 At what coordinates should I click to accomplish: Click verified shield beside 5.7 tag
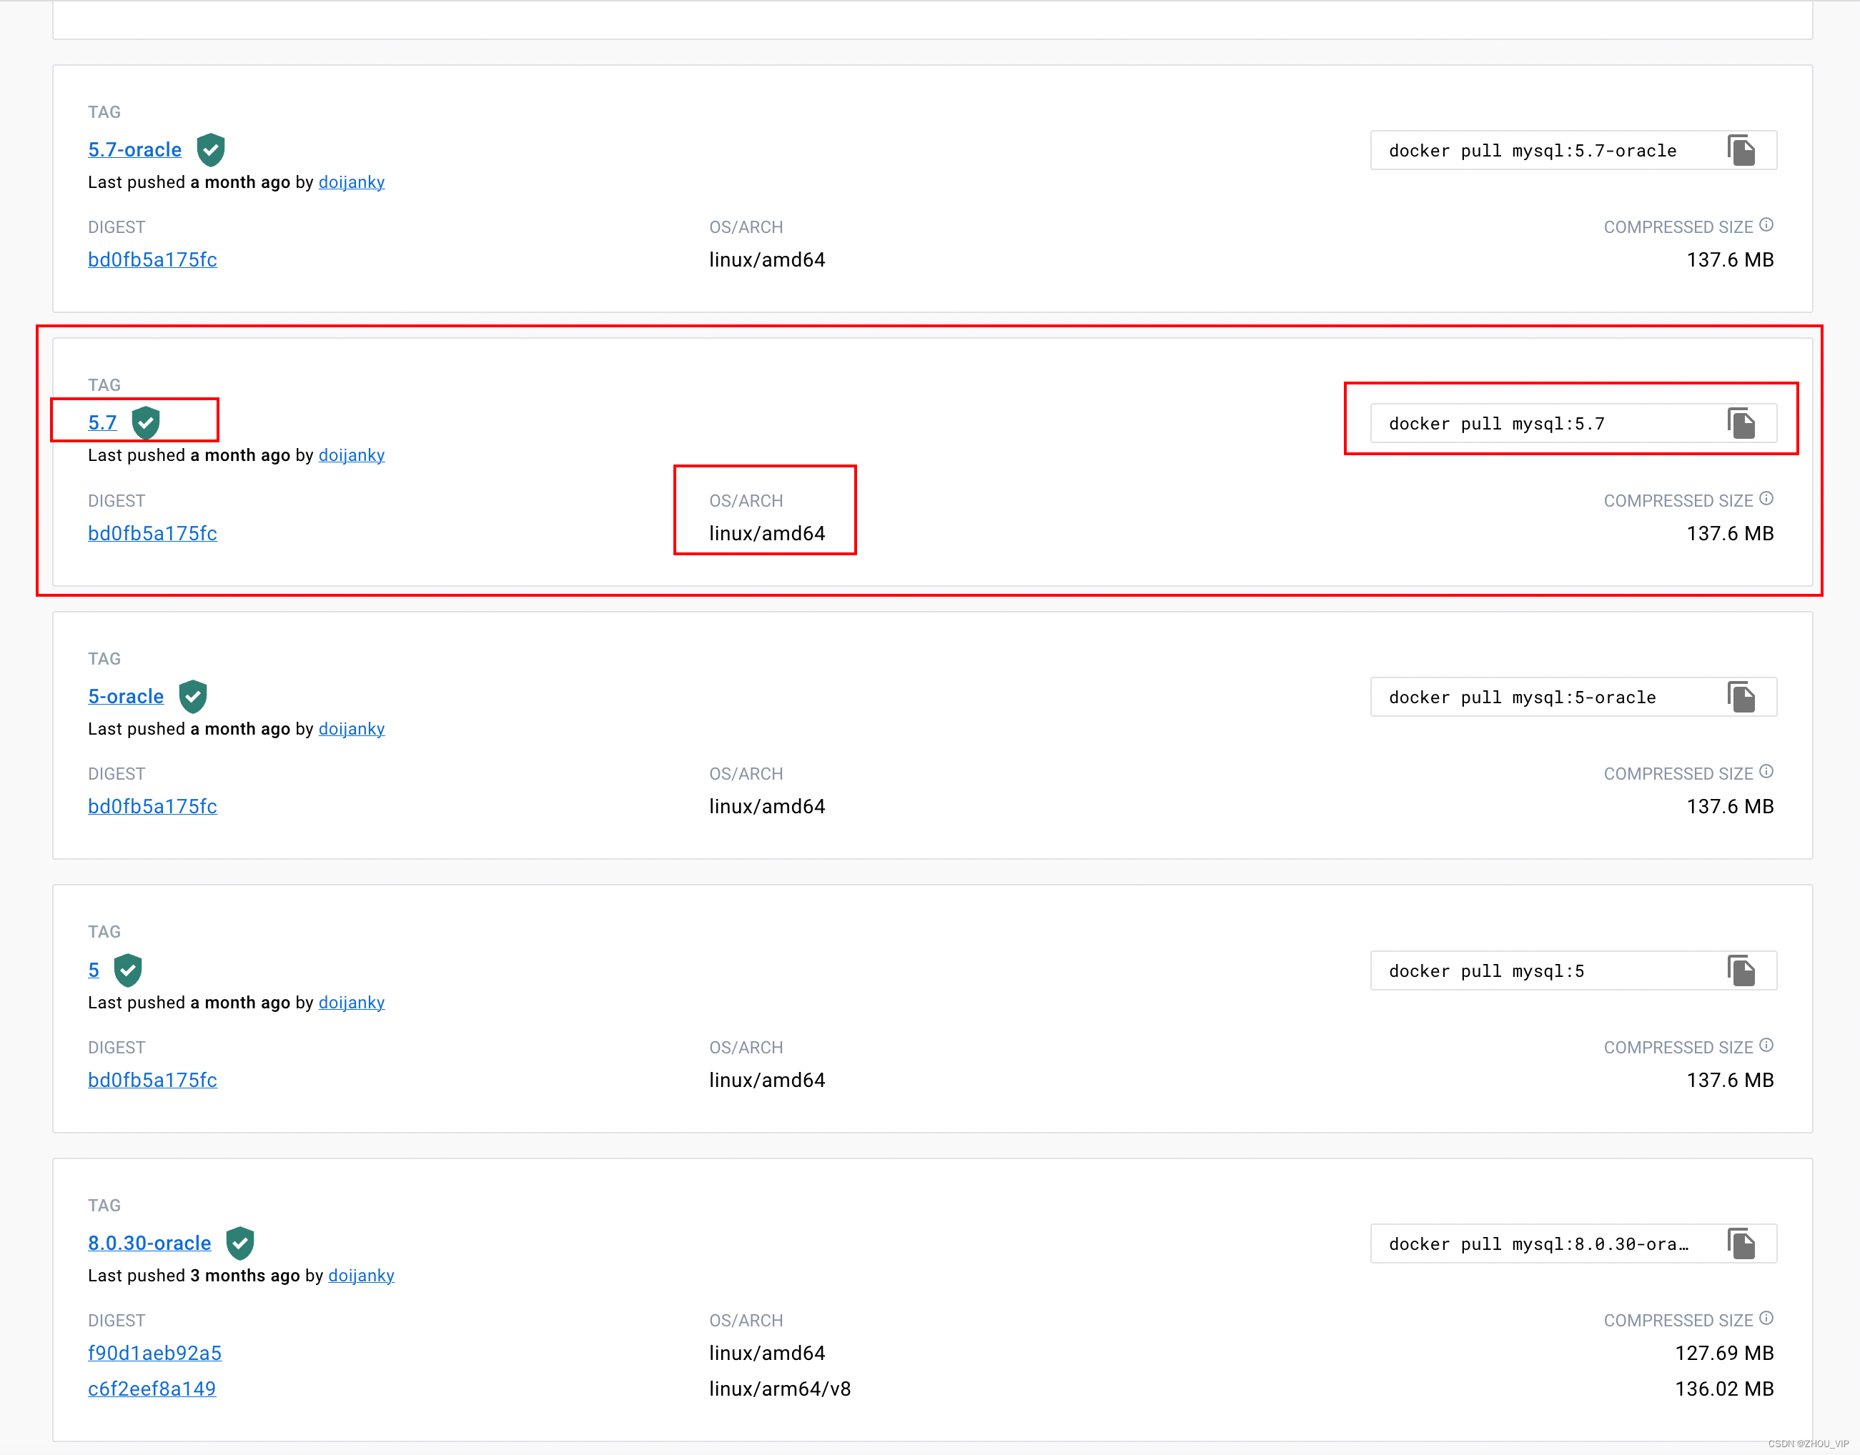(x=146, y=422)
